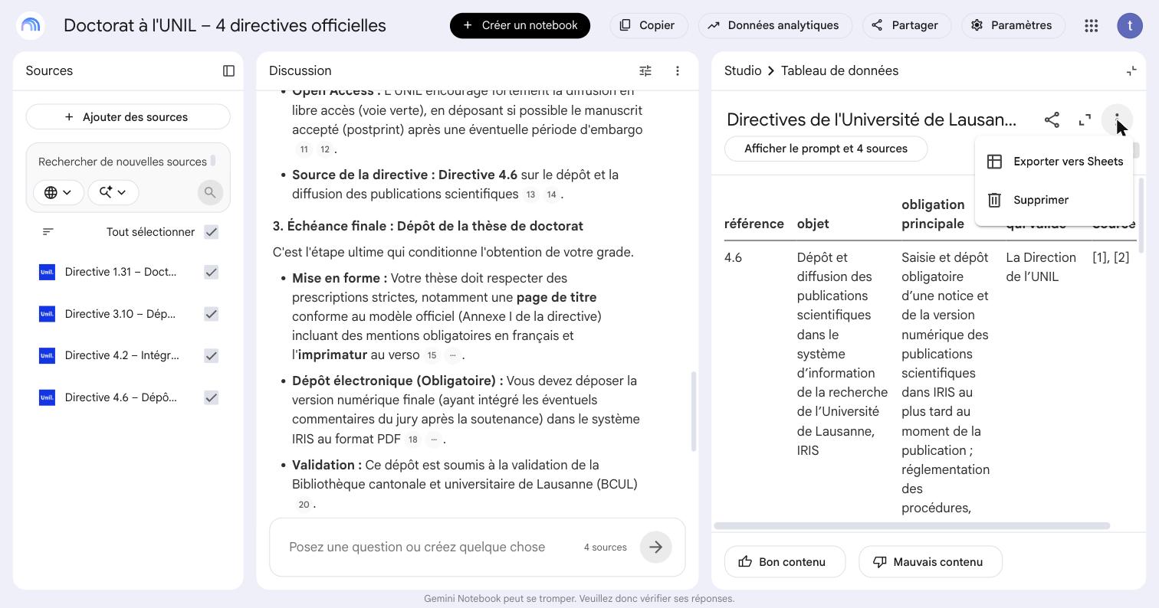Image resolution: width=1159 pixels, height=608 pixels.
Task: Expand more citations after citation 18
Action: (433, 440)
